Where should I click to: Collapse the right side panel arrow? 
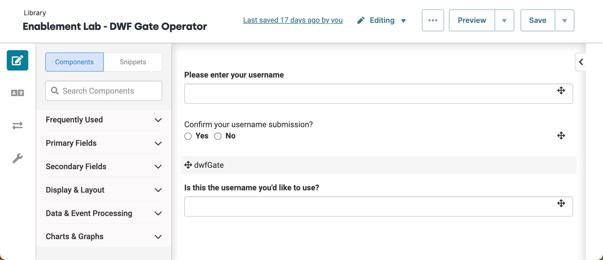[581, 62]
